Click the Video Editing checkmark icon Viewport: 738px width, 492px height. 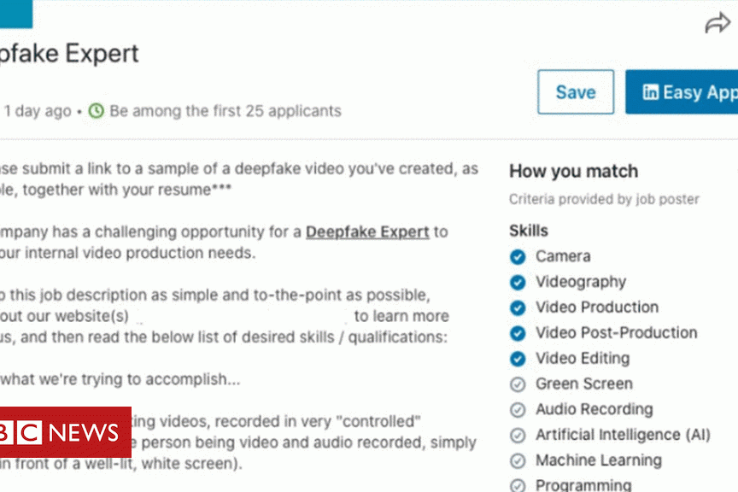[x=517, y=359]
